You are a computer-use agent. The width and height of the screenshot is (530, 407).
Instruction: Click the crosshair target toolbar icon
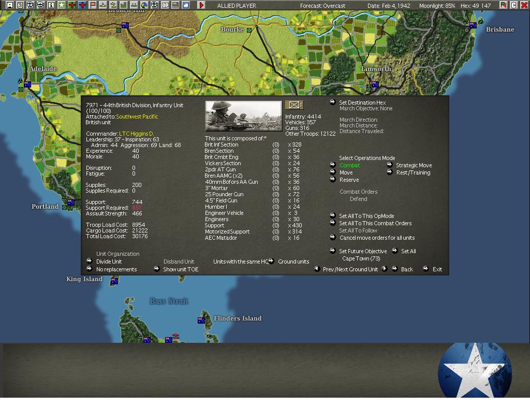154,5
